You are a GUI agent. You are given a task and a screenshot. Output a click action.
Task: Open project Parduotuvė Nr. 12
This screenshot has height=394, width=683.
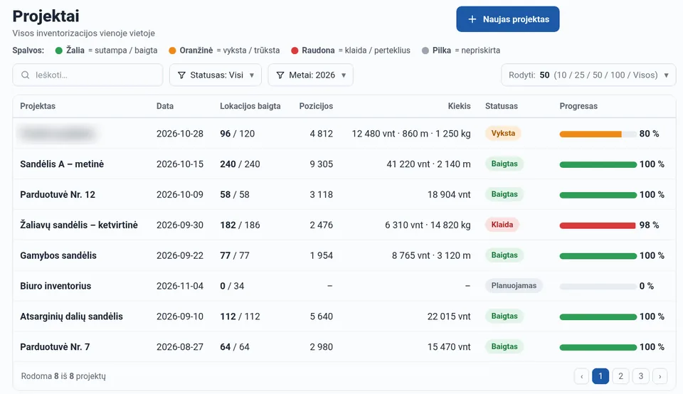(58, 195)
